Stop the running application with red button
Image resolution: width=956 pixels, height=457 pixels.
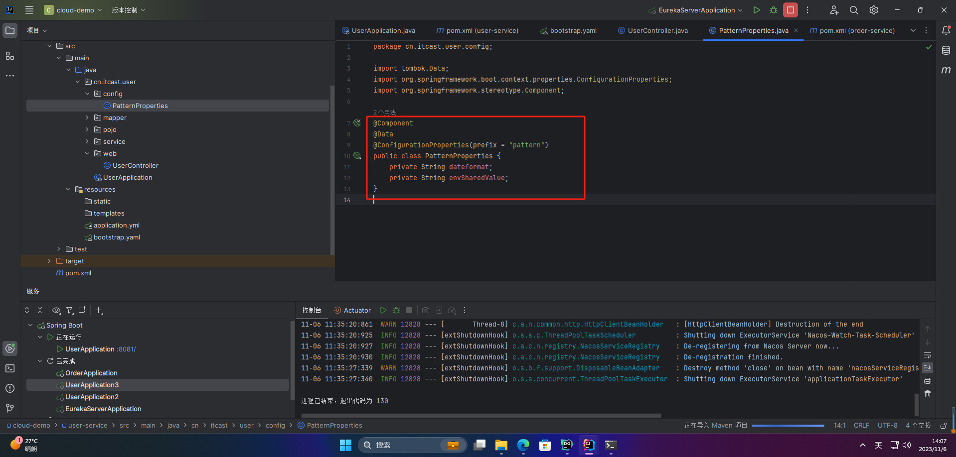(x=790, y=10)
